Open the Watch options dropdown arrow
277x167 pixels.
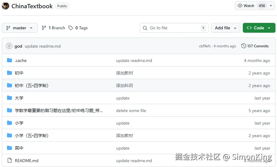[271, 6]
